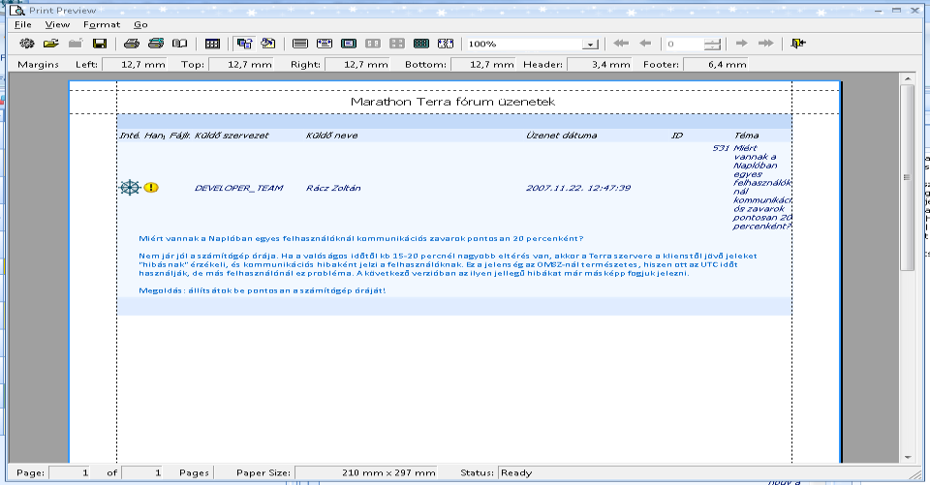
Task: Click the Print Preview window title icon
Action: tap(16, 10)
